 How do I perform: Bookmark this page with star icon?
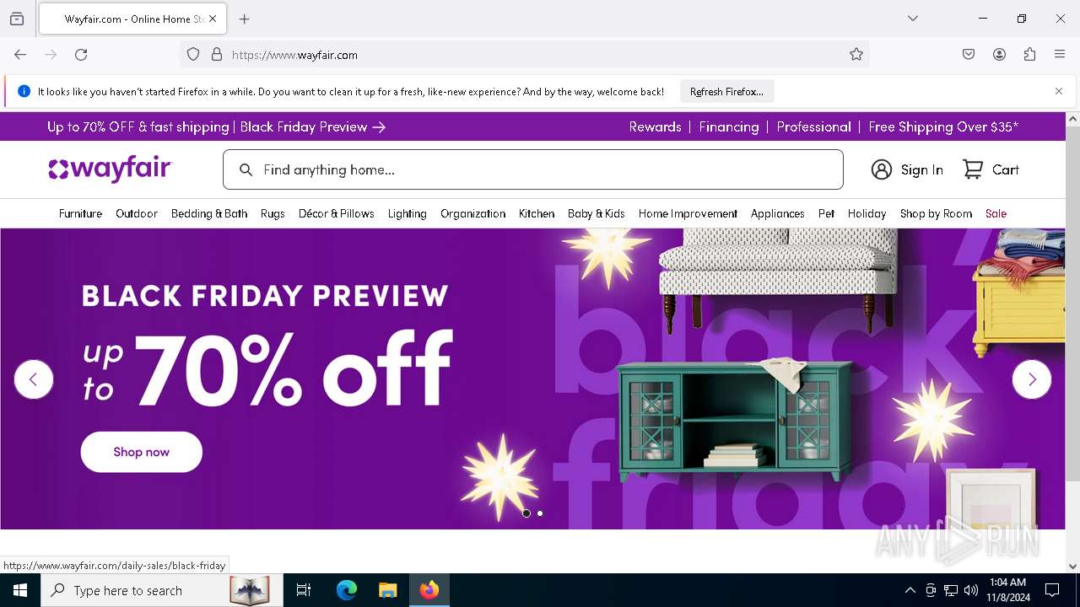coord(856,55)
